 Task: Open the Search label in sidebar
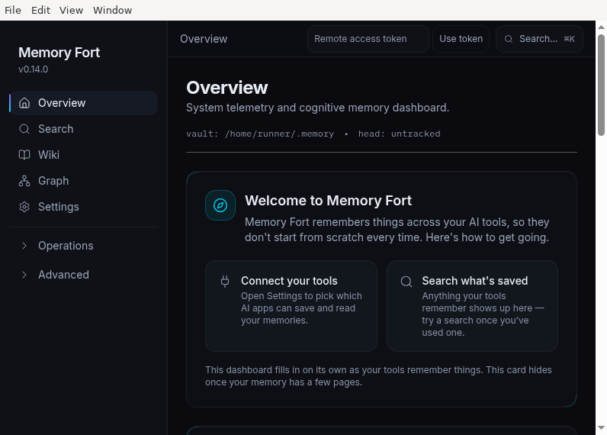(56, 129)
